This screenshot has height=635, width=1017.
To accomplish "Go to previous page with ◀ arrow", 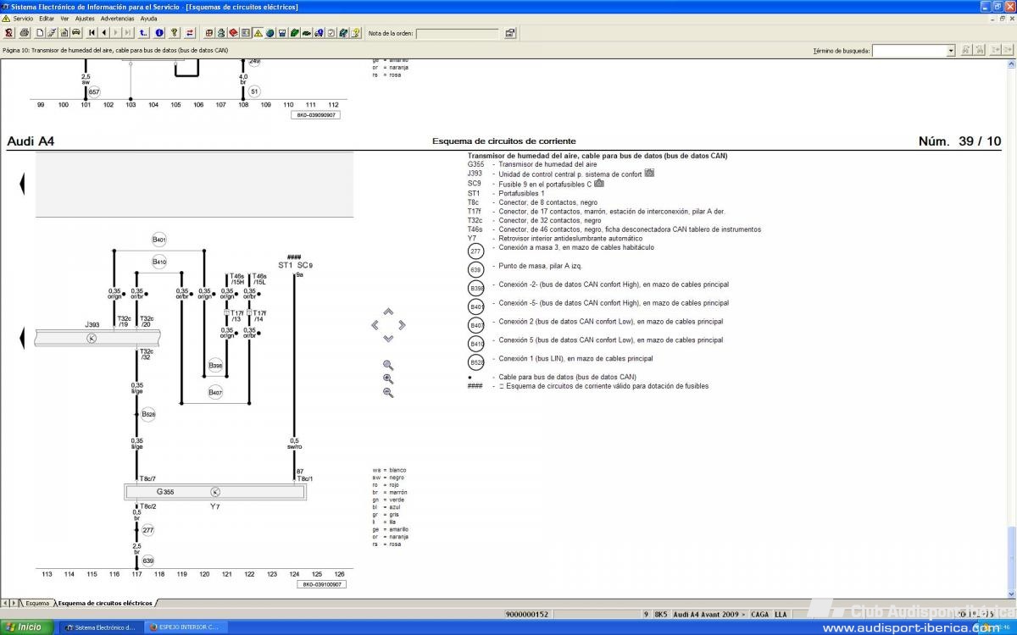I will point(103,33).
